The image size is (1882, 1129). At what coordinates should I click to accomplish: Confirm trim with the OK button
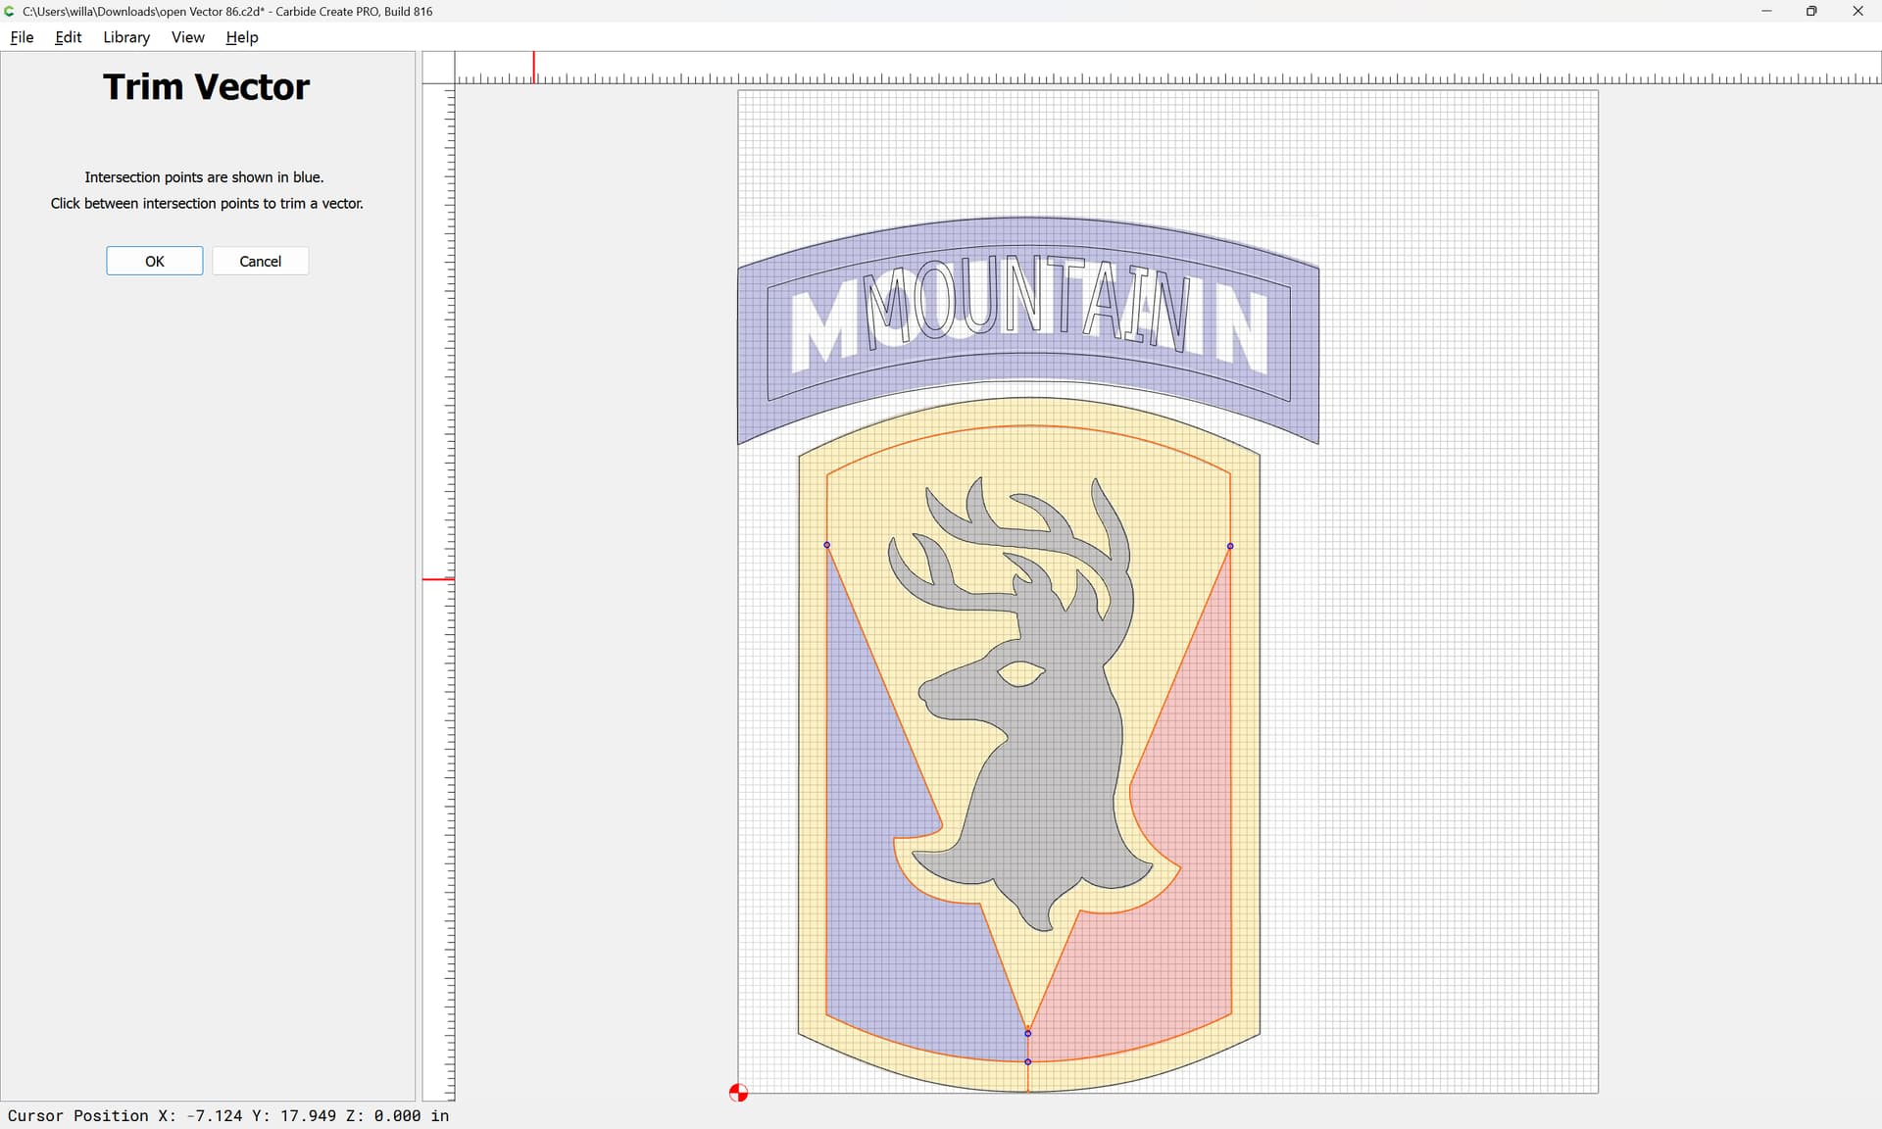155,261
